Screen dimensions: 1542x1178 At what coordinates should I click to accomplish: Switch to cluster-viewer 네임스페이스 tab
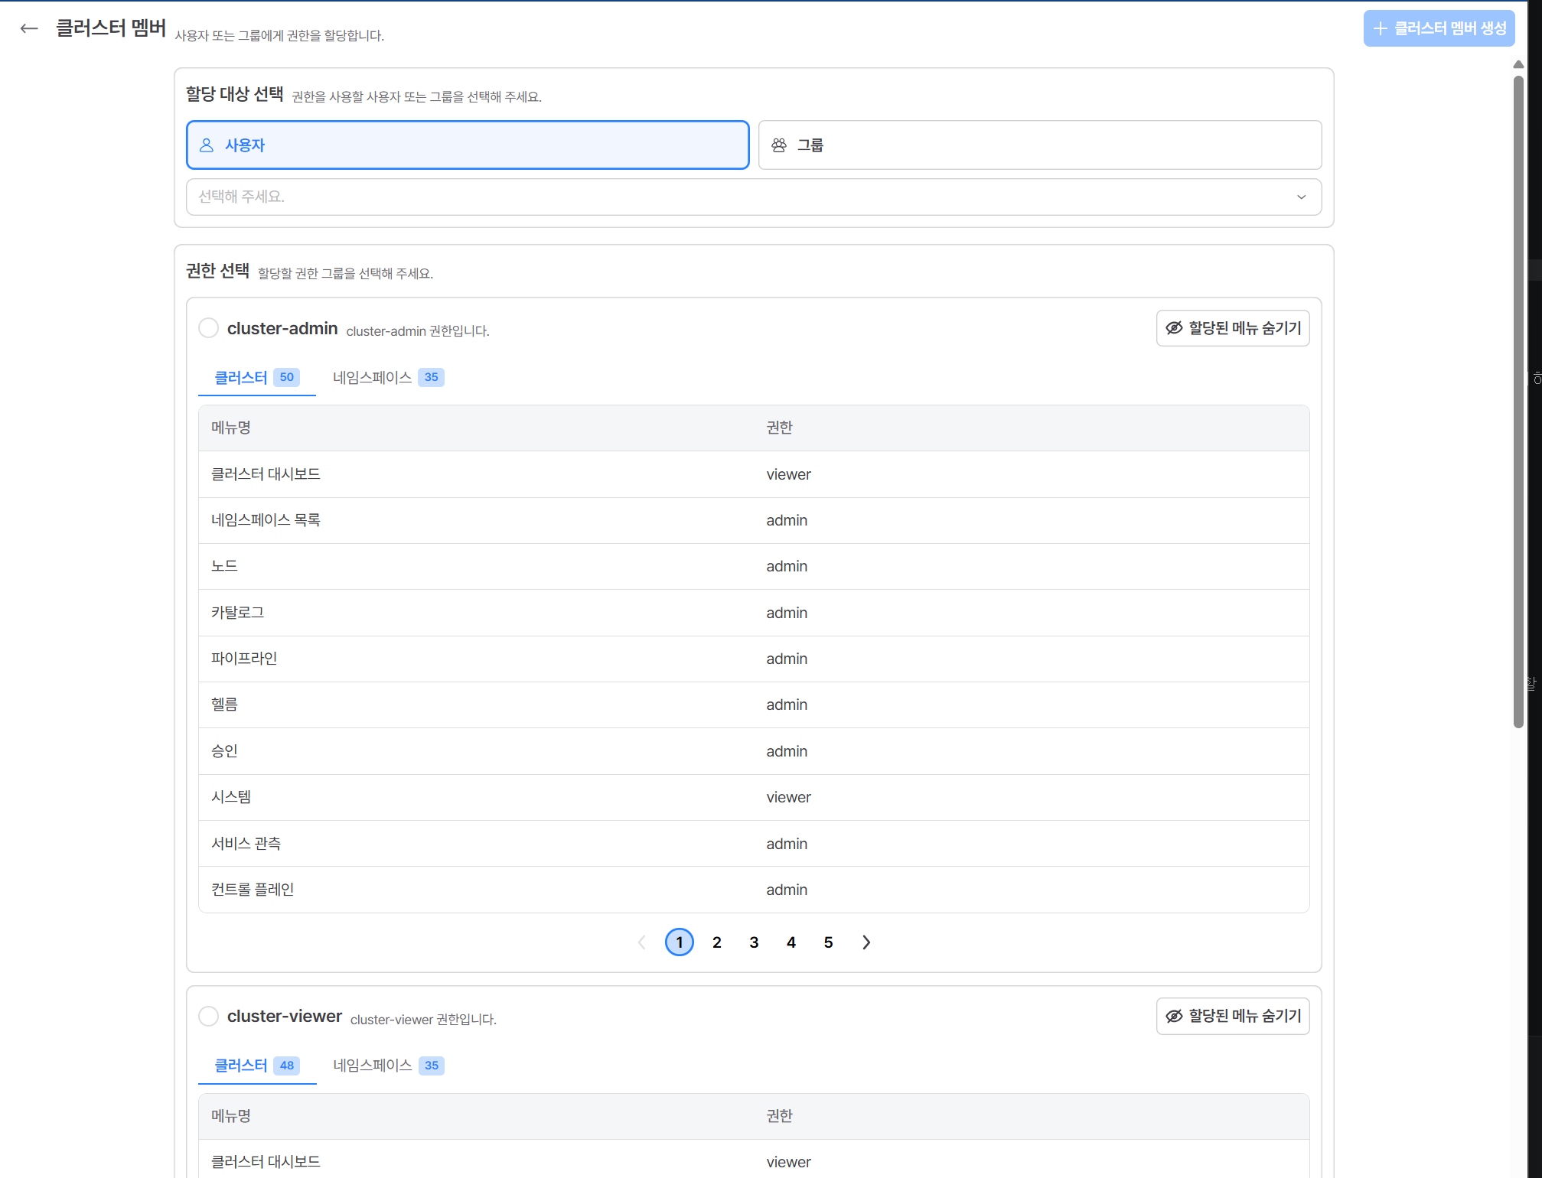[x=388, y=1065]
